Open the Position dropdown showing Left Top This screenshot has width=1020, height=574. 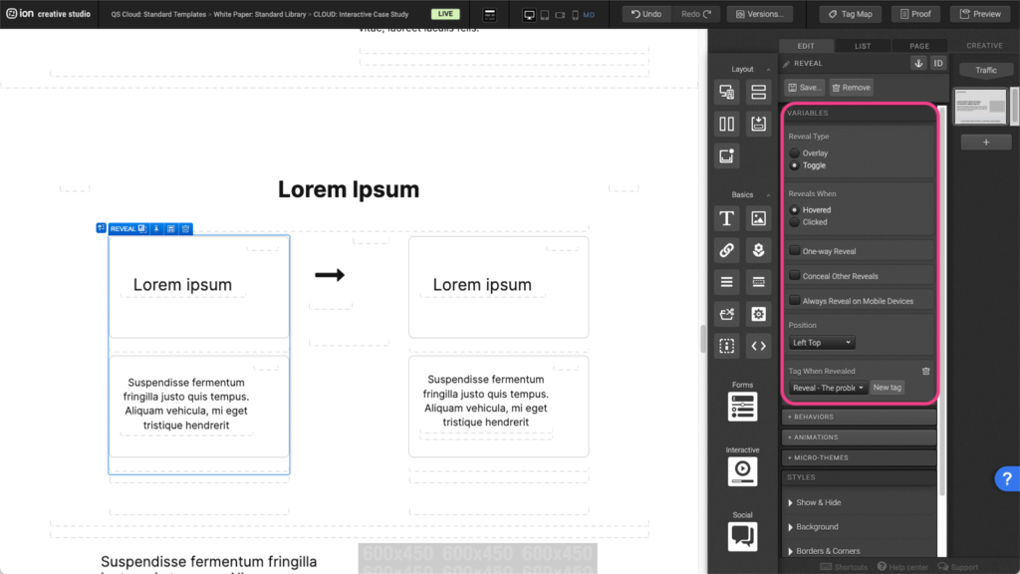click(x=822, y=343)
